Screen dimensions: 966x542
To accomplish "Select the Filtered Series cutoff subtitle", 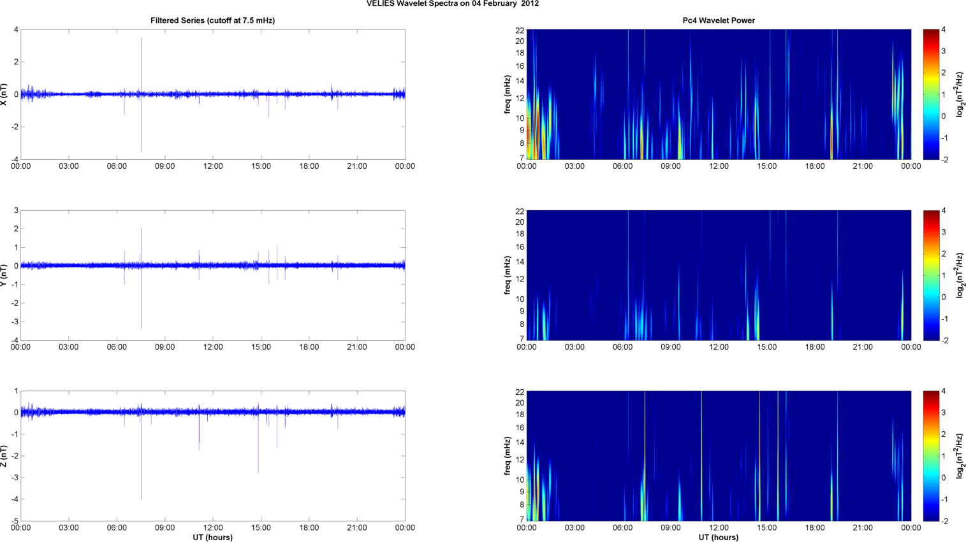I will [x=212, y=20].
